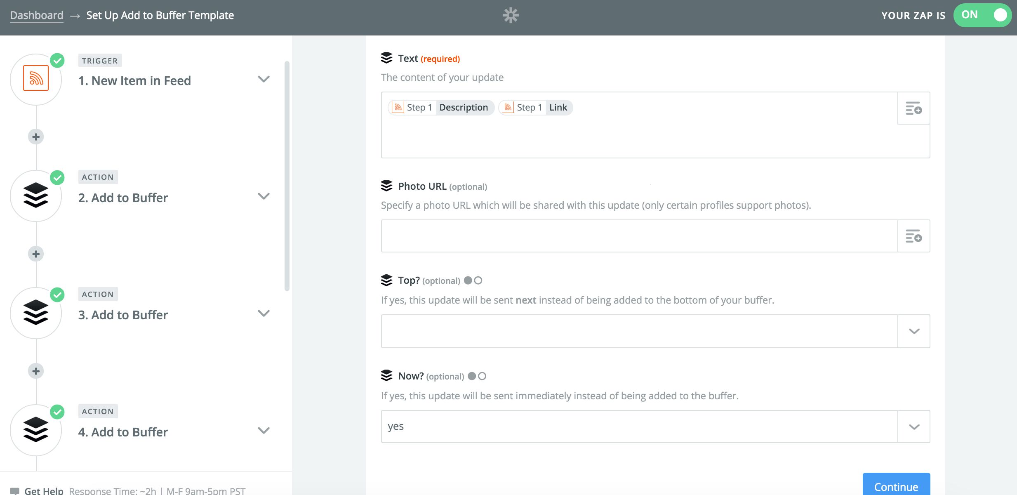The width and height of the screenshot is (1017, 495).
Task: Insert a field into the Photo URL box
Action: coord(913,236)
